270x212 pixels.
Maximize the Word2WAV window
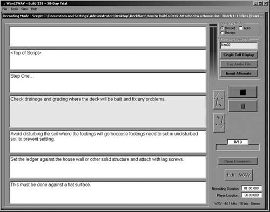260,3
